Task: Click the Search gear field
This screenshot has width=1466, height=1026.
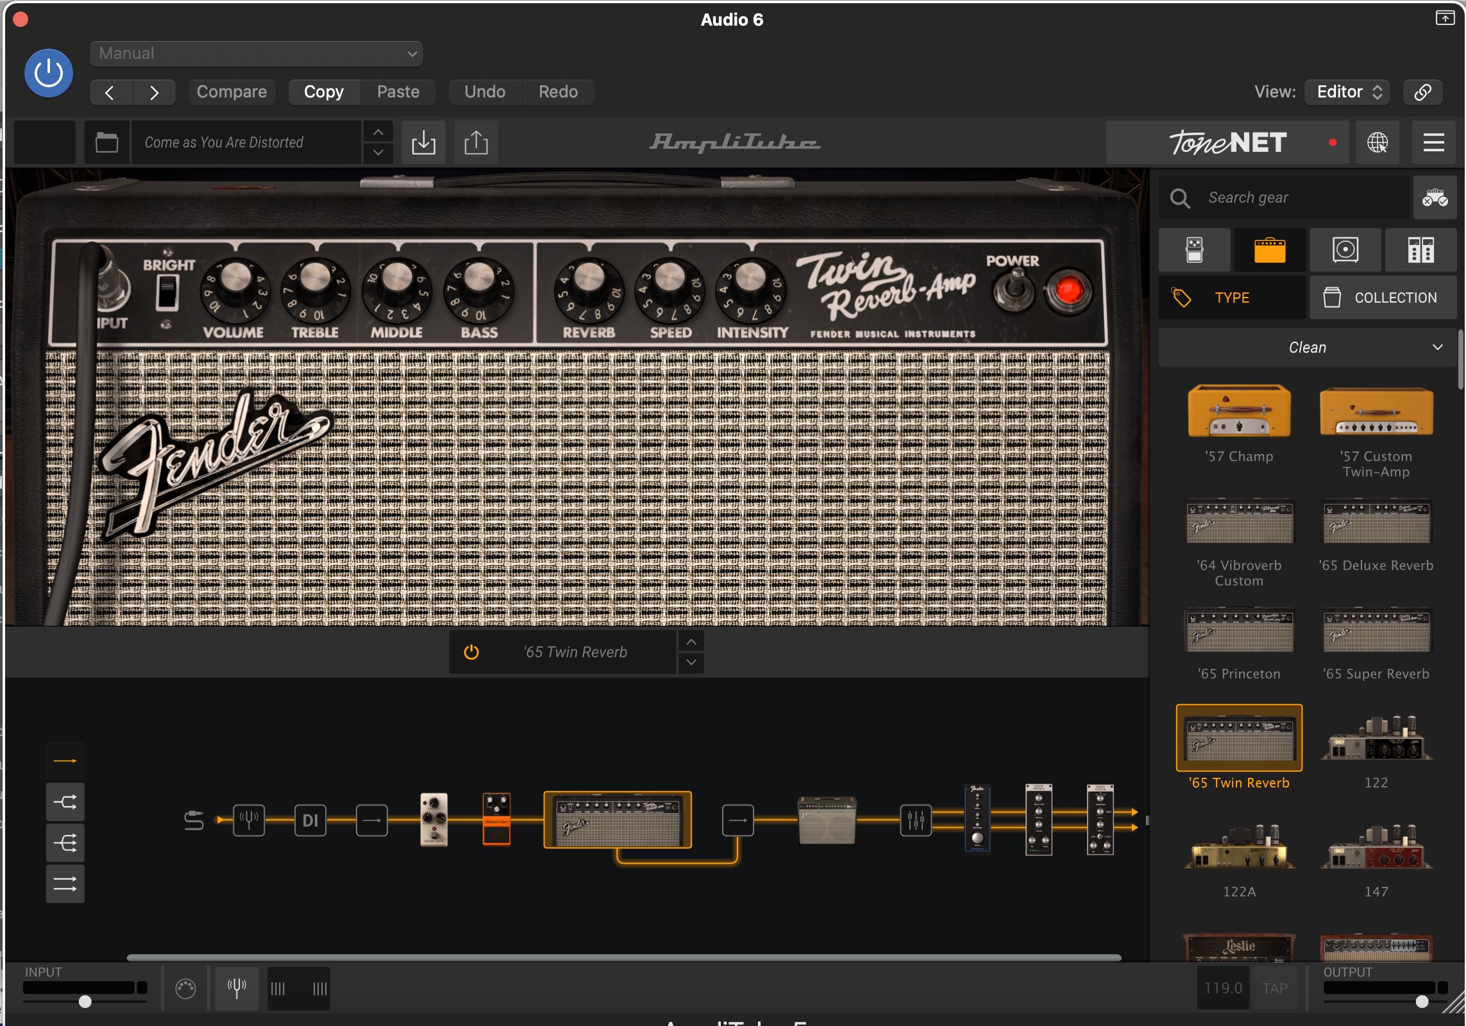Action: click(1285, 198)
